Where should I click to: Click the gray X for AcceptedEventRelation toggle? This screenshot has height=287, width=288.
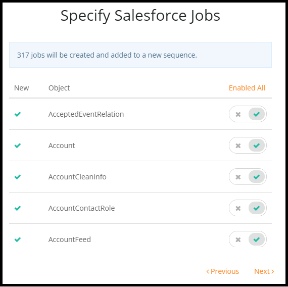click(238, 114)
